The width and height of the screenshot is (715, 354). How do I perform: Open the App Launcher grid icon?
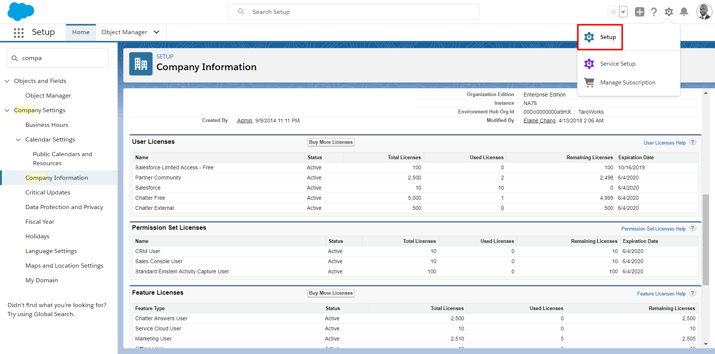point(19,33)
